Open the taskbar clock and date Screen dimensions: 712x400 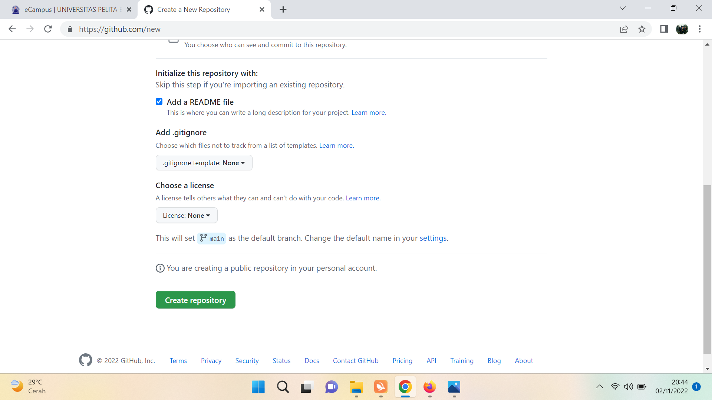click(x=672, y=387)
